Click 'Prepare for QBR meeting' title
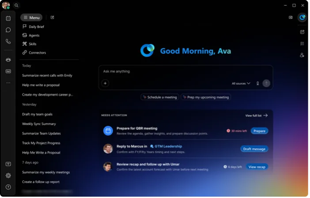The image size is (310, 198). [x=137, y=128]
